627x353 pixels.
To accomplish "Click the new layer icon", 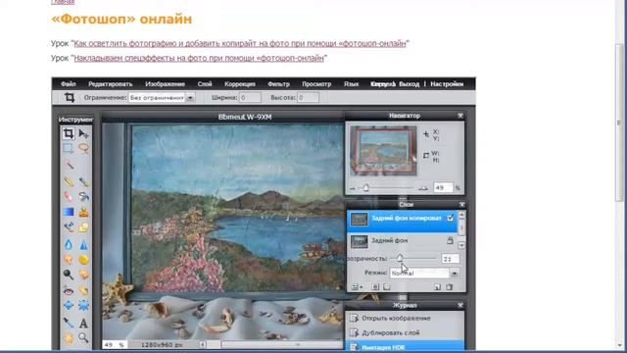I will (x=437, y=287).
